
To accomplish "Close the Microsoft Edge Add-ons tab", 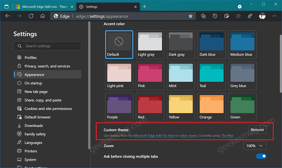I will click(x=72, y=7).
